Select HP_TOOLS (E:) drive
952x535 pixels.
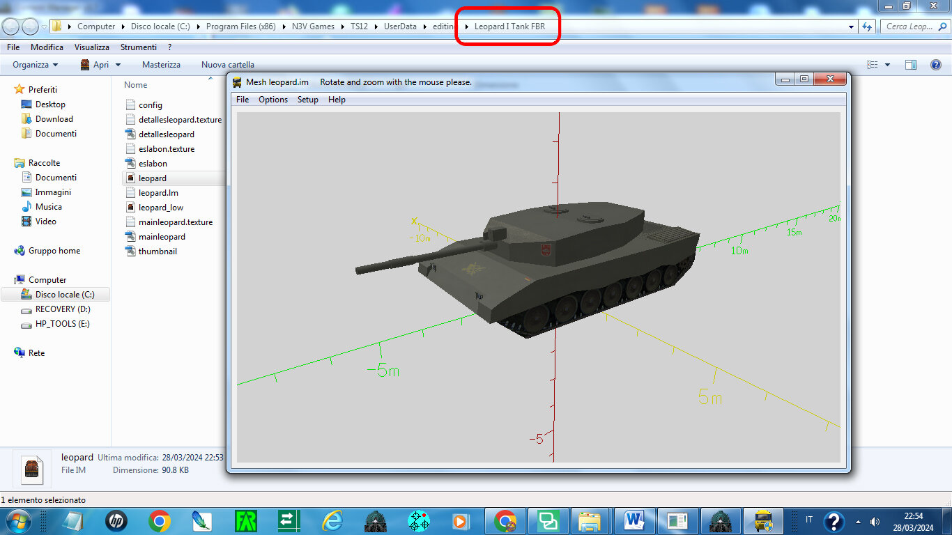click(x=62, y=324)
